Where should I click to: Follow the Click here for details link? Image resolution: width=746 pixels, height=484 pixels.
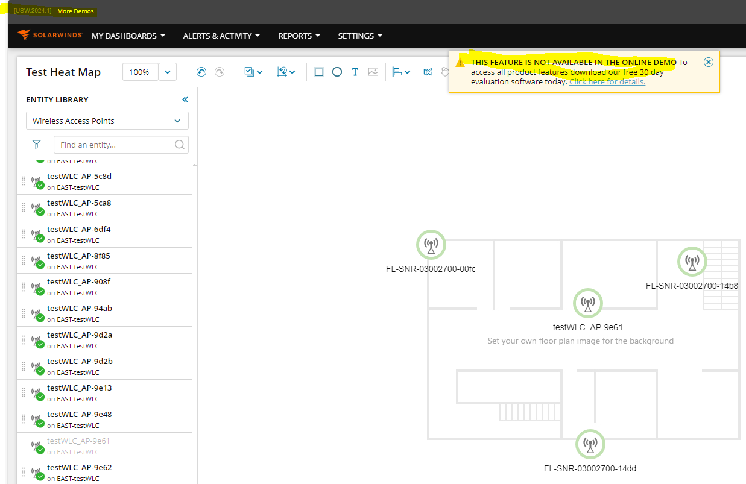pyautogui.click(x=607, y=81)
